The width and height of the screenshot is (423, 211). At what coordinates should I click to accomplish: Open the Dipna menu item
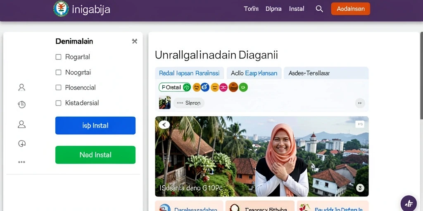click(273, 9)
